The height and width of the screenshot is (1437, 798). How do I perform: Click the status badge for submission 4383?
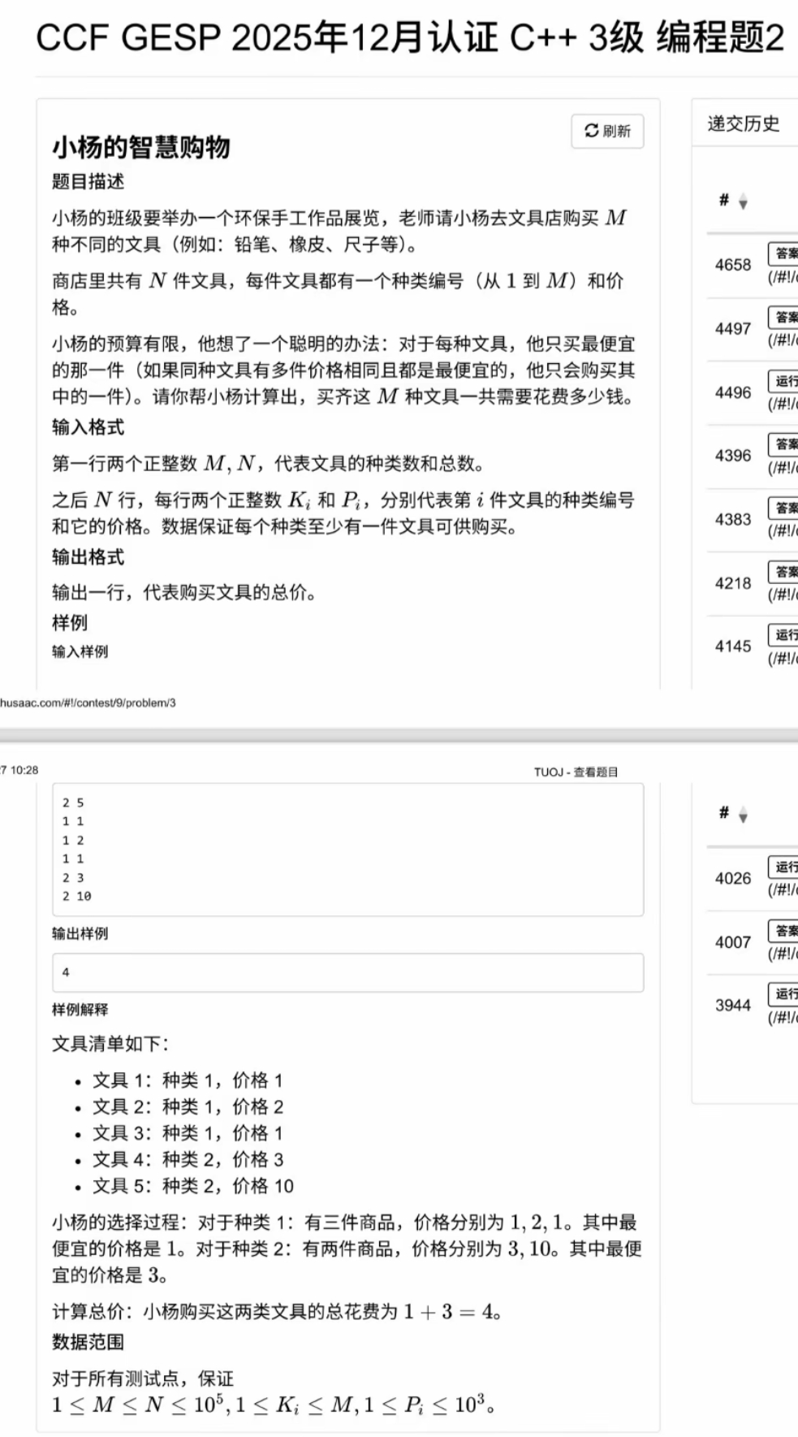(x=784, y=509)
